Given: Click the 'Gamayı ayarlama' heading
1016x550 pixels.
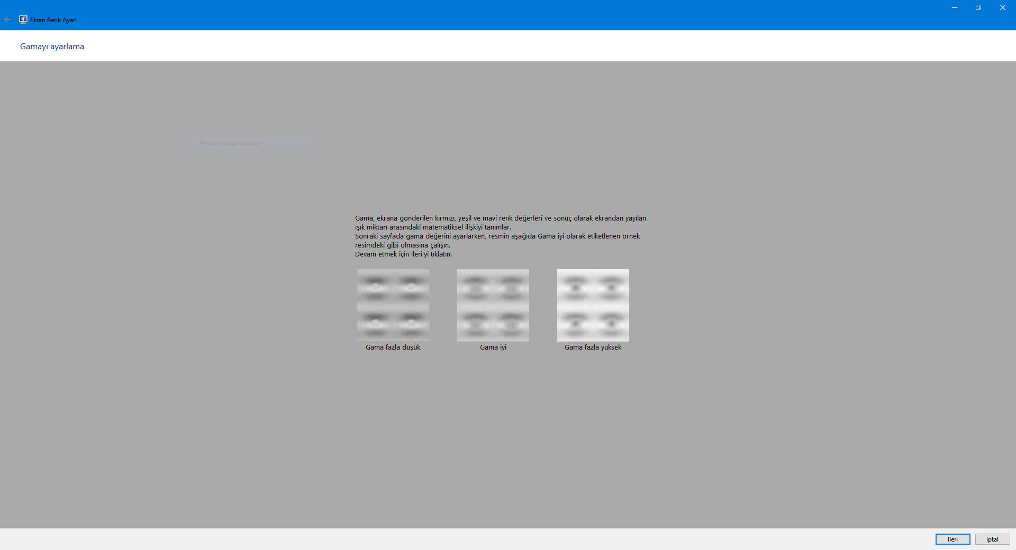Looking at the screenshot, I should (x=52, y=46).
